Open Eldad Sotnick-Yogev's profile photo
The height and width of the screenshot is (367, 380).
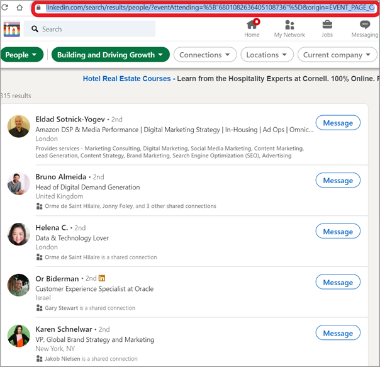pyautogui.click(x=19, y=126)
